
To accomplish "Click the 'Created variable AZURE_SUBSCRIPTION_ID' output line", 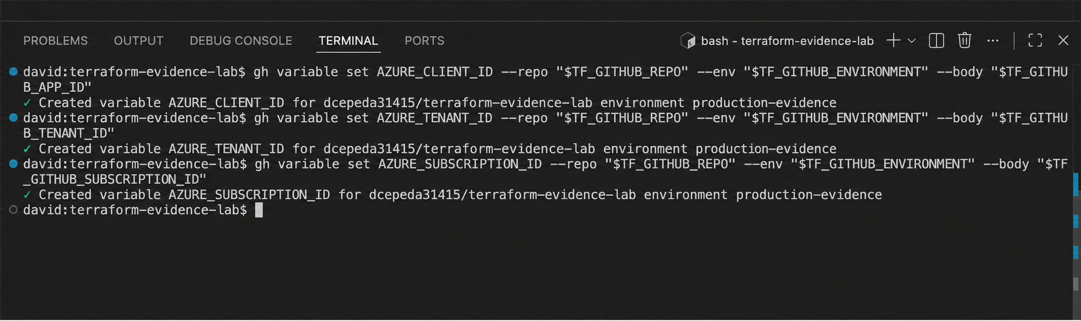I will pos(452,194).
